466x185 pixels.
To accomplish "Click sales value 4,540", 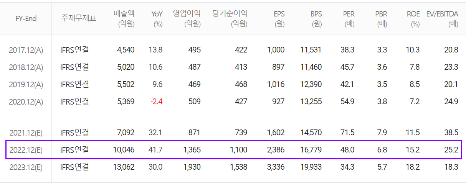I will coord(126,50).
